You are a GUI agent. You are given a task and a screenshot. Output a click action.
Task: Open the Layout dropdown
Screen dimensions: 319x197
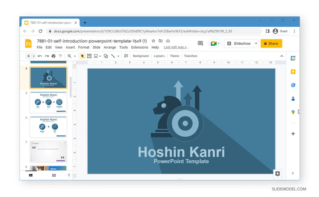pos(159,56)
